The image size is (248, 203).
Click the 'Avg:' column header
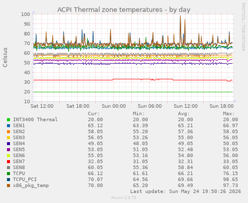coord(184,114)
